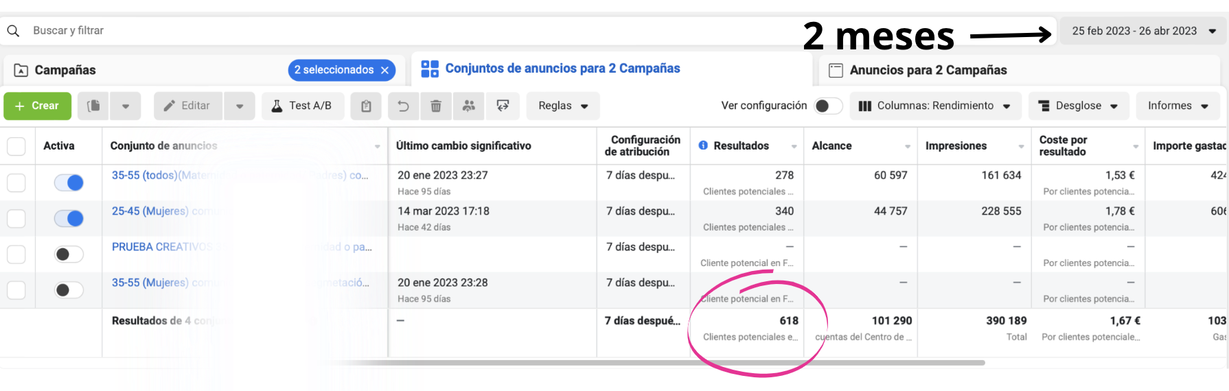Screen dimensions: 1229x391
Task: Tick checkbox for 35-55 (Mujeres) row
Action: coord(16,289)
